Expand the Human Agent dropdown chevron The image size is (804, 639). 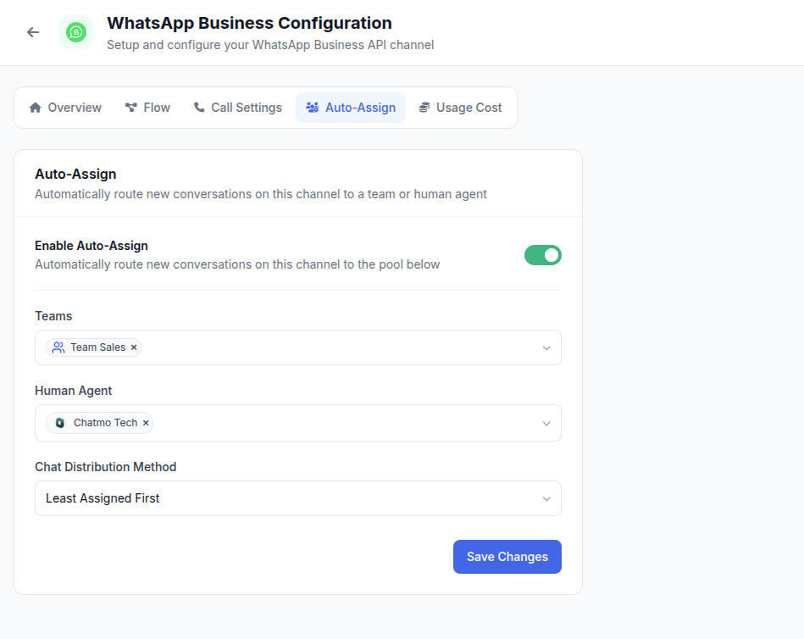[546, 423]
